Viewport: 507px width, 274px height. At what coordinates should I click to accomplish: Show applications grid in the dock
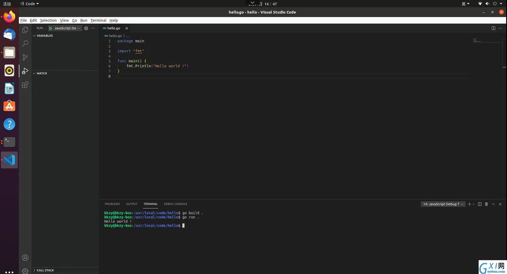pos(9,272)
